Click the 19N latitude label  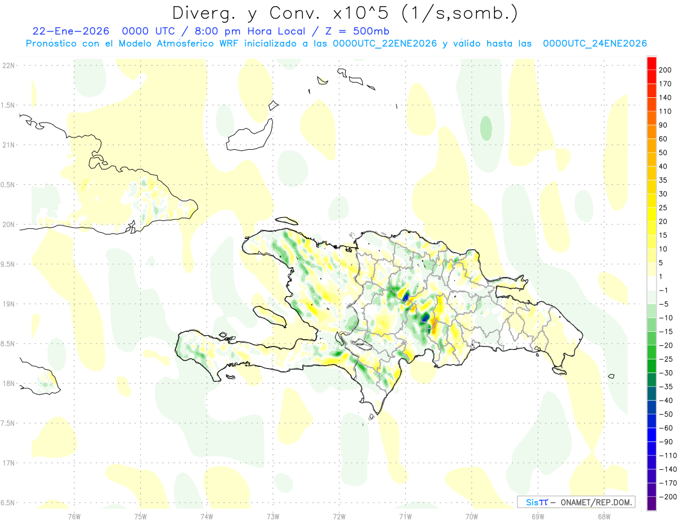[8, 304]
